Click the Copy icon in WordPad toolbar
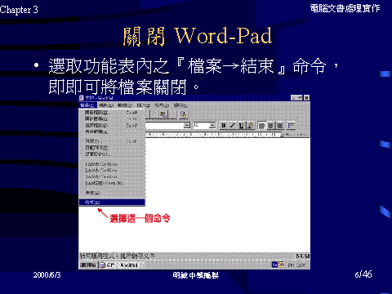392x294 pixels. (x=155, y=114)
